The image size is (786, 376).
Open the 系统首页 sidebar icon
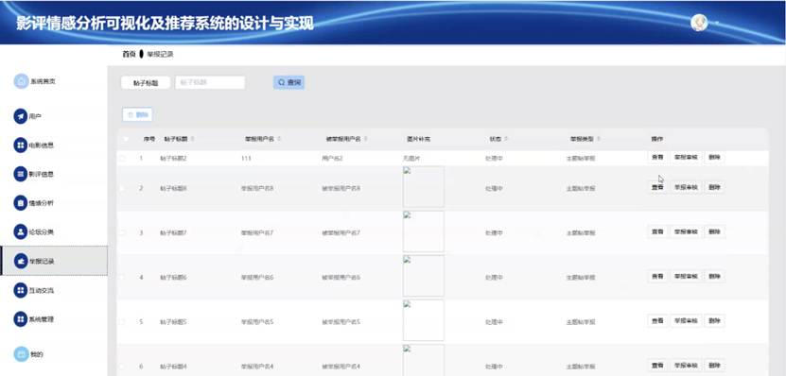click(x=21, y=81)
